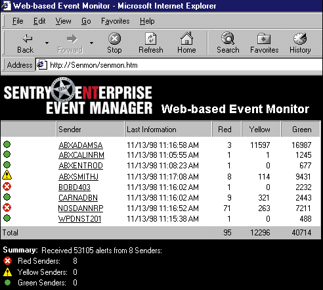Select the Green value 16987
The width and height of the screenshot is (323, 290).
tap(301, 145)
